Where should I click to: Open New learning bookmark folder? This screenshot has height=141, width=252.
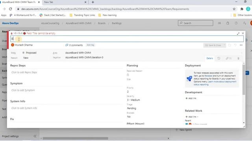107,15
